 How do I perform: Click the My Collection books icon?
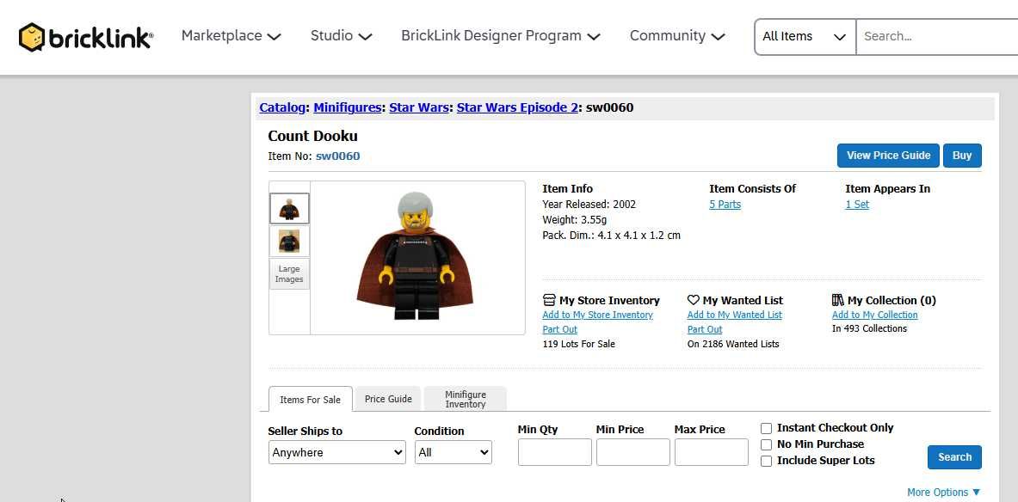pyautogui.click(x=838, y=300)
